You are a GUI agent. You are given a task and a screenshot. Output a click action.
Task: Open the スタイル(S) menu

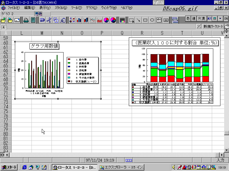coord(61,8)
